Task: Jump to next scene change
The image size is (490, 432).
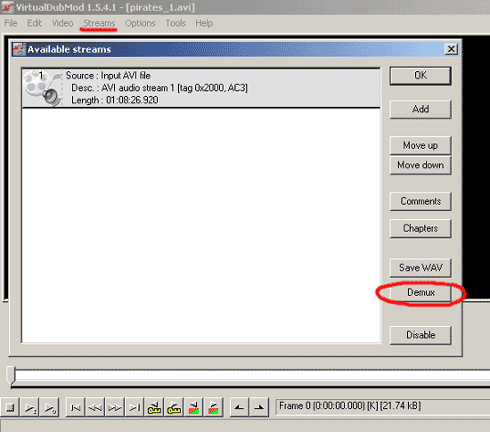Action: click(x=213, y=407)
